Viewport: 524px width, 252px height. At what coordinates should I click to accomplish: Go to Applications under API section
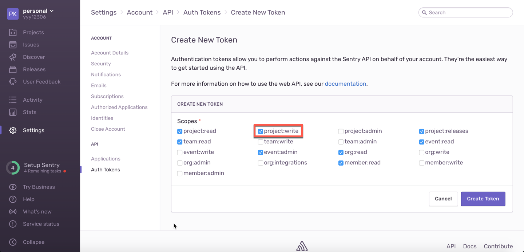(106, 159)
